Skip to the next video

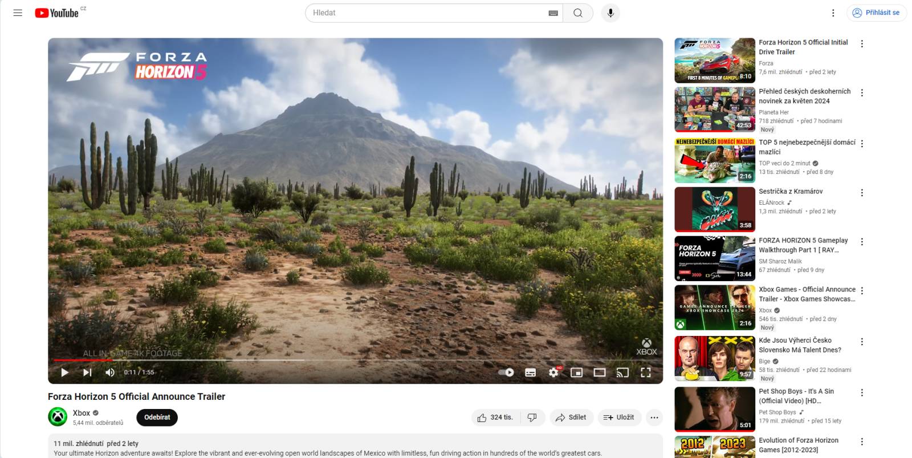point(87,372)
